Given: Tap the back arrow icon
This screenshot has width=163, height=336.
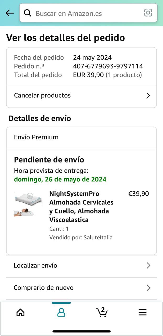Looking at the screenshot, I should click(9, 13).
